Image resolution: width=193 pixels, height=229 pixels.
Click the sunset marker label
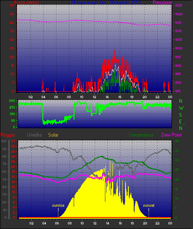149,205
